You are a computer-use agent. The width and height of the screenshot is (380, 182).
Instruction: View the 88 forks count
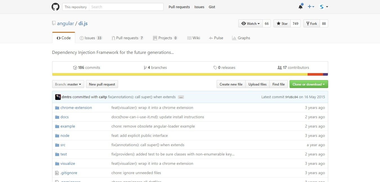324,23
